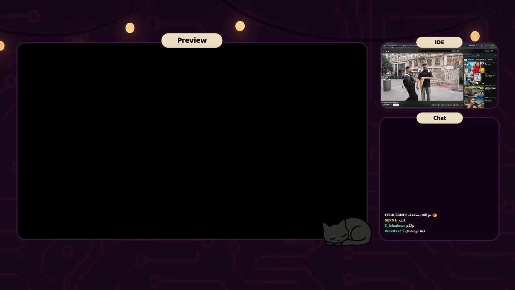Open YouTube notifications bell in IDE panel
The width and height of the screenshot is (515, 290).
coord(492,51)
